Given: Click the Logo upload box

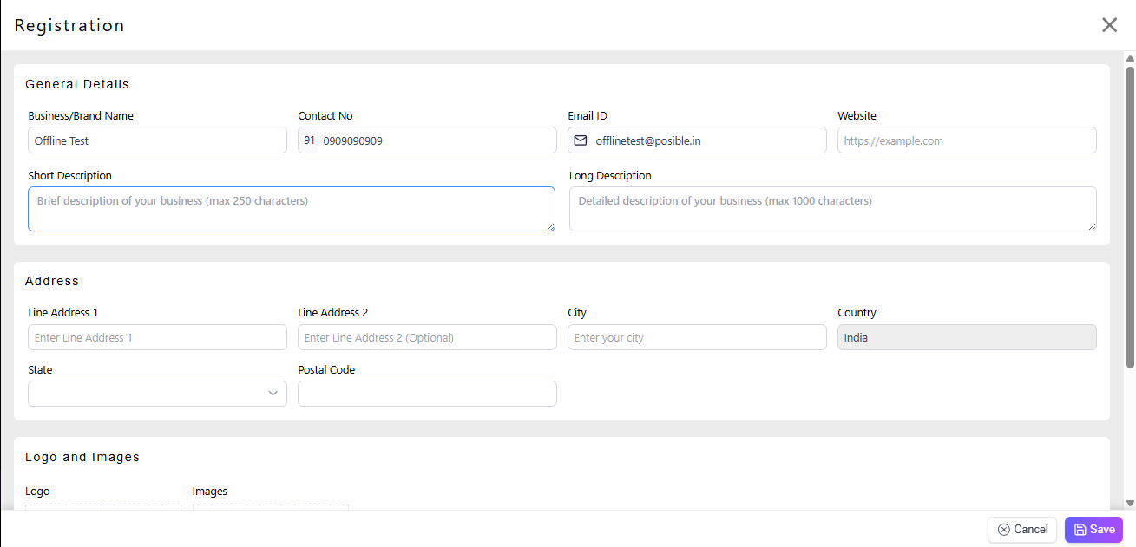Looking at the screenshot, I should point(103,507).
